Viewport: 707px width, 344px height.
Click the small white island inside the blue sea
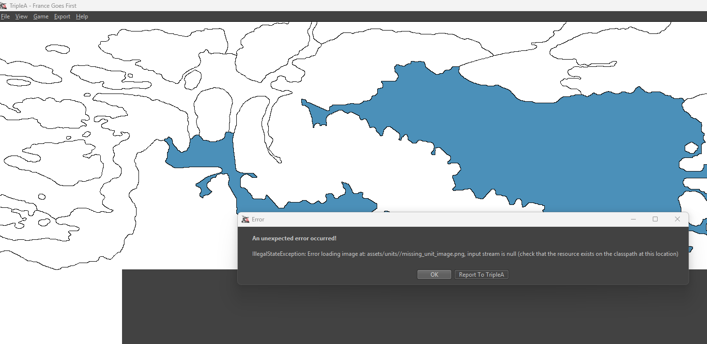click(692, 147)
